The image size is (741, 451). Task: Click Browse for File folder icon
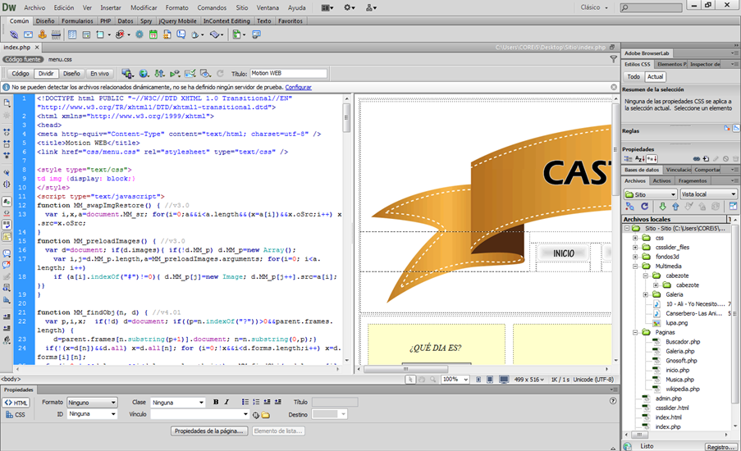pos(265,415)
